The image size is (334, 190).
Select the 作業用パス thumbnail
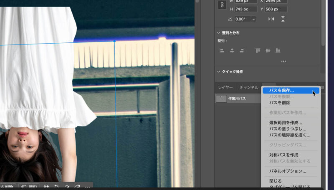221,99
